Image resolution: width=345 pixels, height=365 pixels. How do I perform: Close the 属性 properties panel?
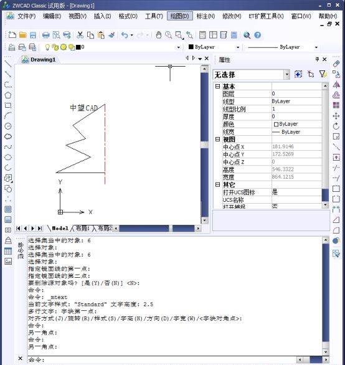[x=324, y=59]
